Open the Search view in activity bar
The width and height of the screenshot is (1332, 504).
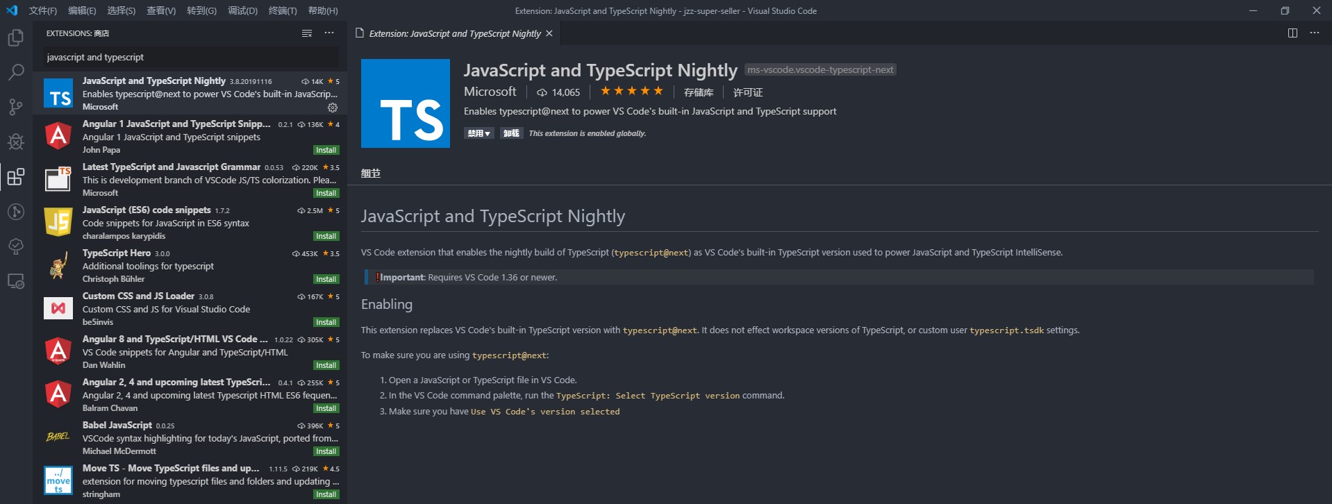click(15, 72)
